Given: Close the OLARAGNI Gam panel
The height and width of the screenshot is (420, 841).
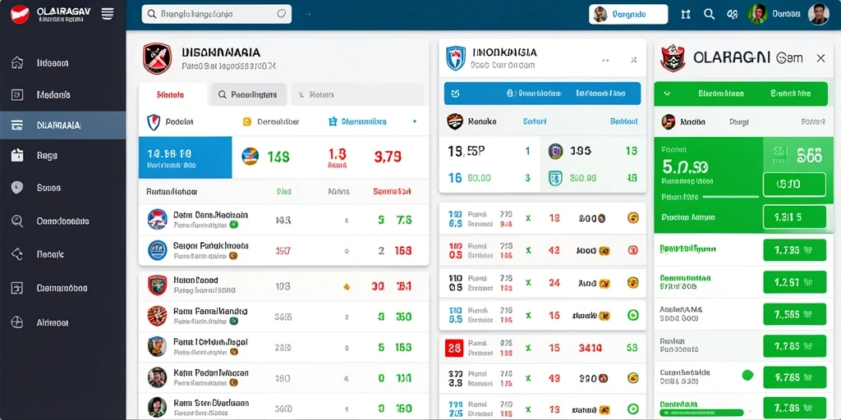Looking at the screenshot, I should click(x=820, y=58).
